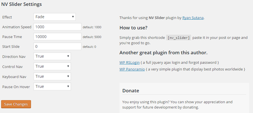Open the Keyboard Nav dropdown
Screen dimensions: 253x113
coord(52,76)
